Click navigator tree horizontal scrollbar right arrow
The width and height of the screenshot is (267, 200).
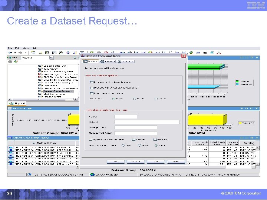pos(76,99)
